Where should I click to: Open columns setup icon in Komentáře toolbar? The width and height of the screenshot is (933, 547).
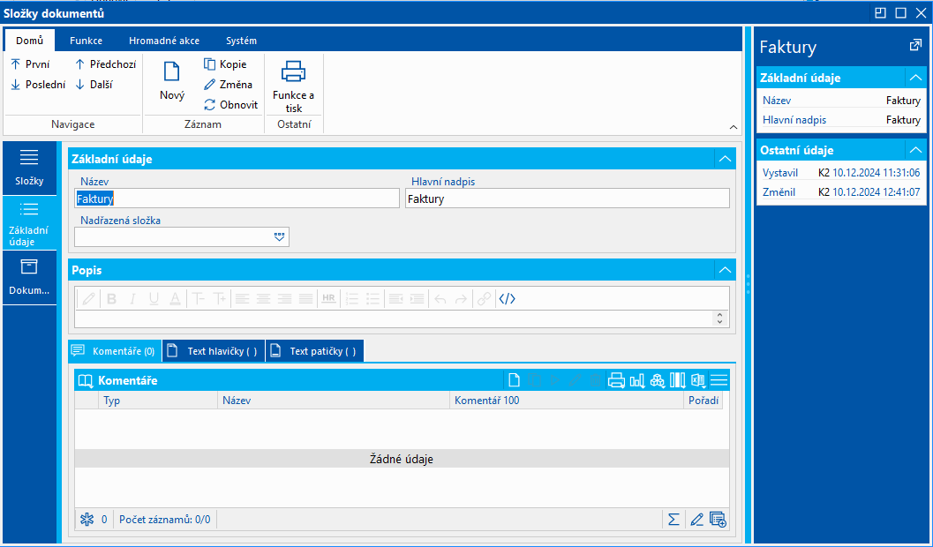pyautogui.click(x=678, y=380)
